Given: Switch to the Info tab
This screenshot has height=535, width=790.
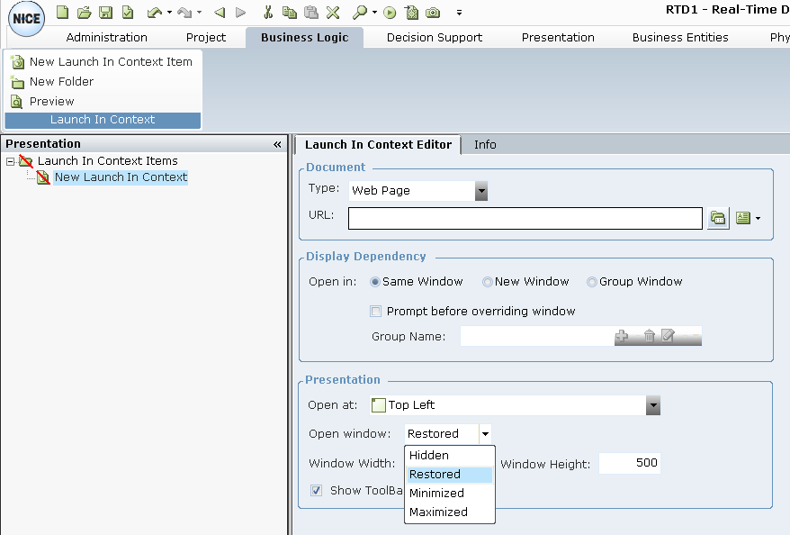Looking at the screenshot, I should (485, 145).
